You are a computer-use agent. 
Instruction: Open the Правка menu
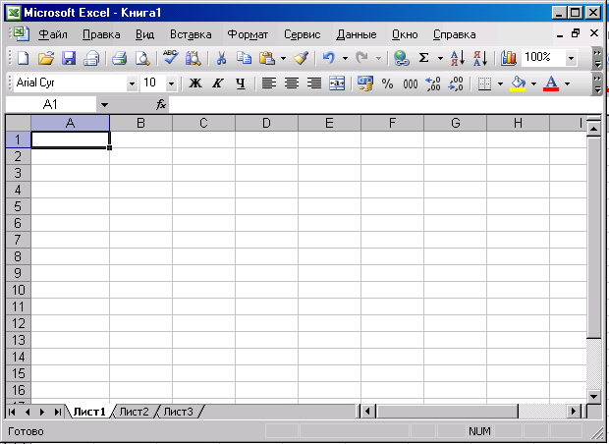coord(101,34)
